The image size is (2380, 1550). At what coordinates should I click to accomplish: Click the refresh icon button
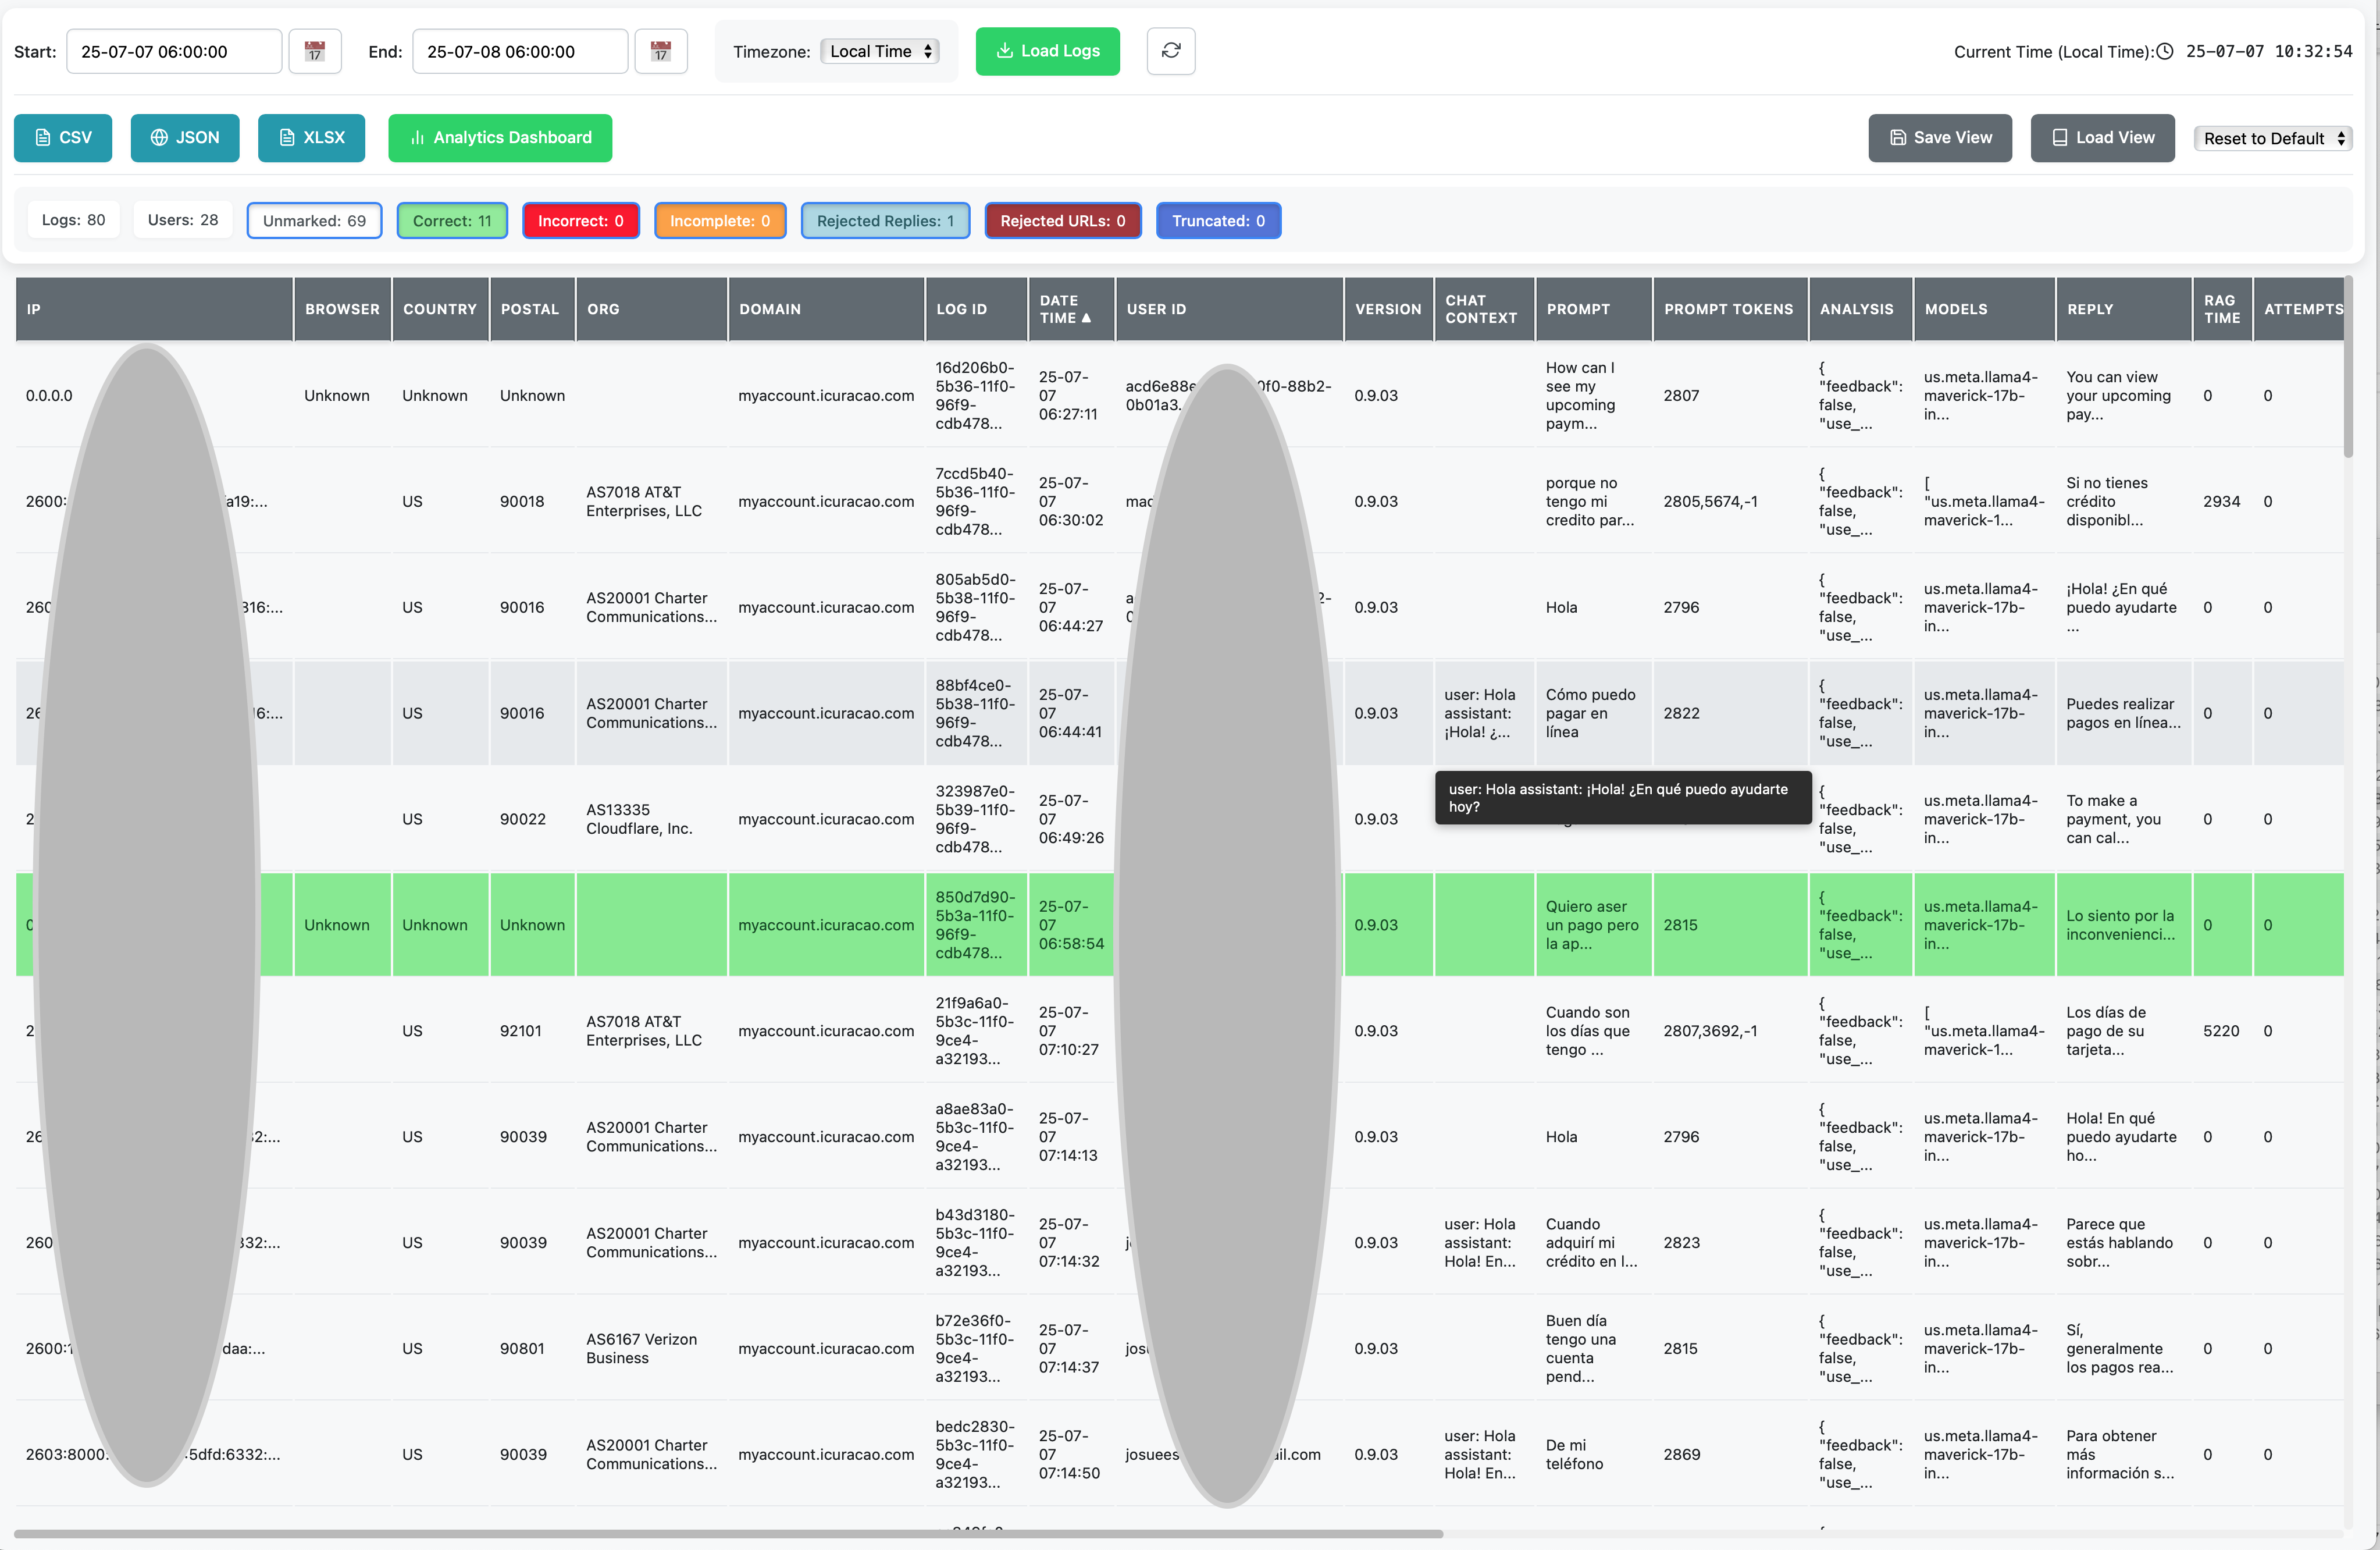coord(1170,51)
